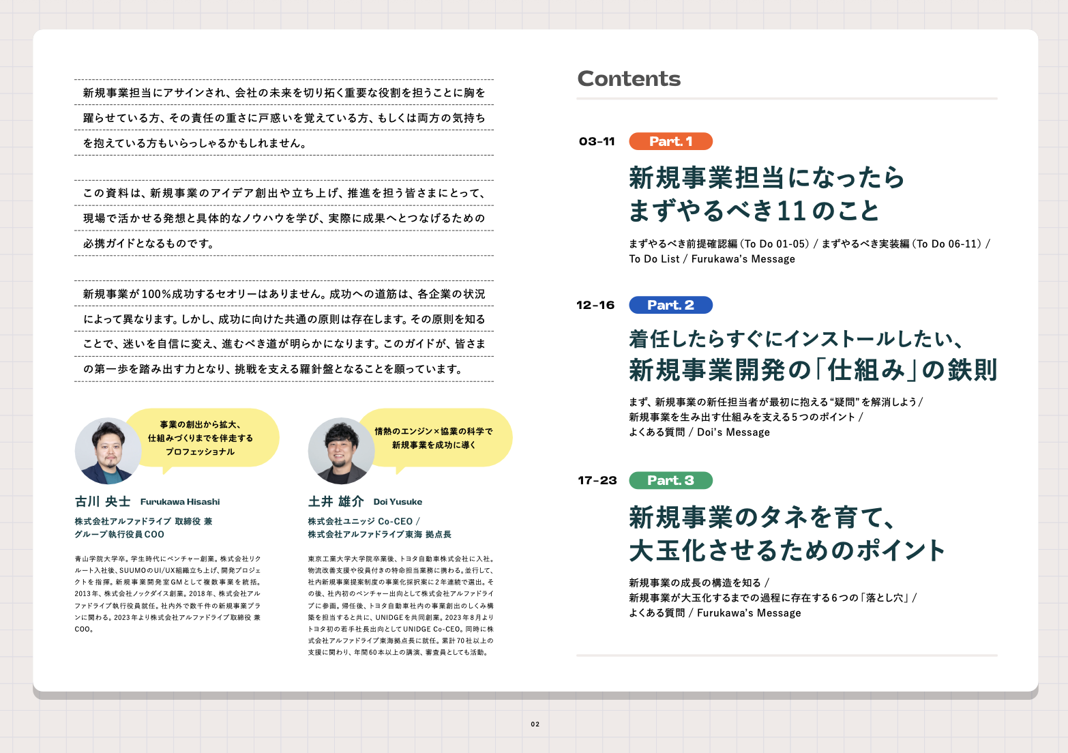Image resolution: width=1068 pixels, height=753 pixels.
Task: Click the line "よくある質問 / Doi's Message"
Action: point(699,432)
